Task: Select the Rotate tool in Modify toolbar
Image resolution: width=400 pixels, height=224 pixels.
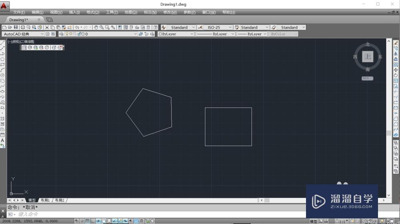Action: point(396,75)
